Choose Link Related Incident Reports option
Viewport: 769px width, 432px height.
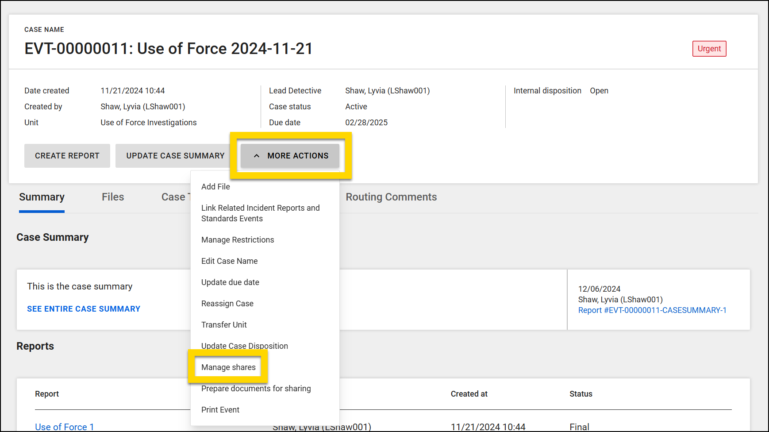(x=260, y=213)
